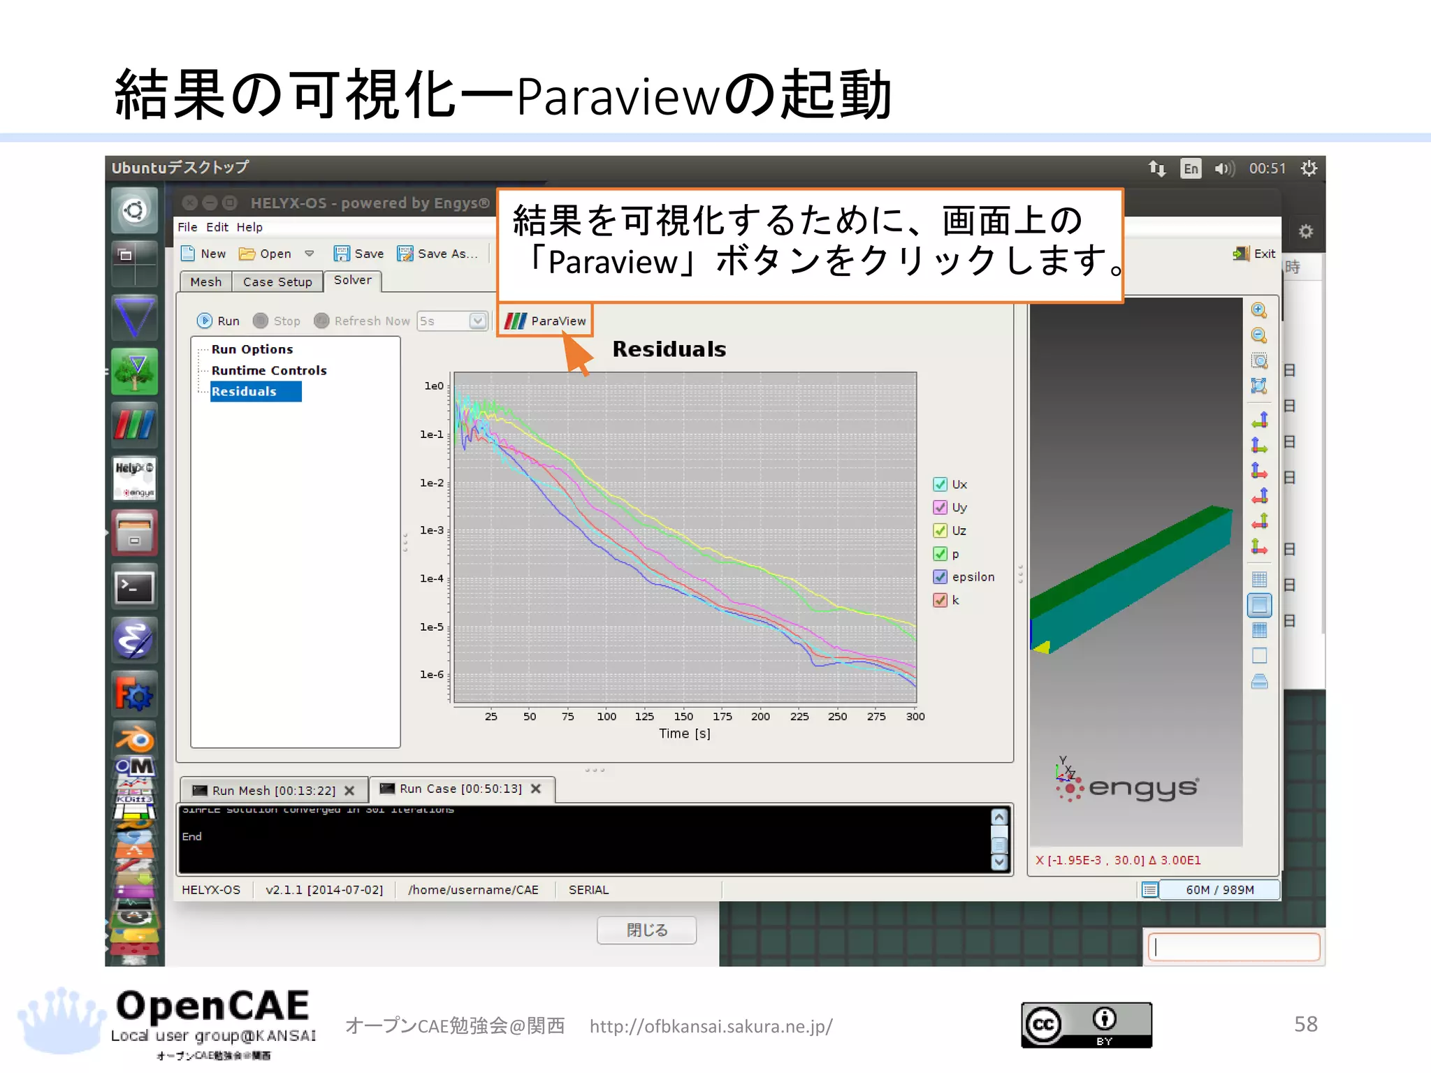The width and height of the screenshot is (1431, 1073).
Task: Click the volume indicator in top panel
Action: [x=1224, y=168]
